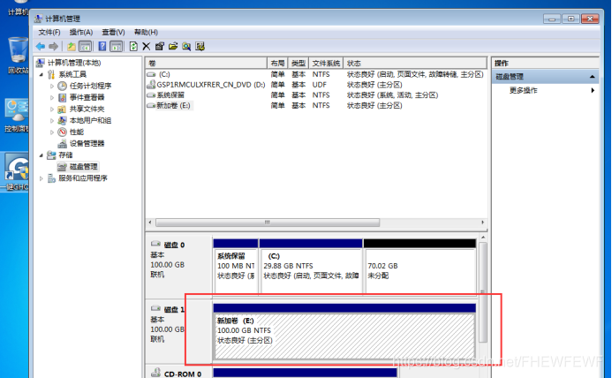Expand the 本地用户和组 node arrow
Screen dimensions: 612x378
pyautogui.click(x=52, y=120)
